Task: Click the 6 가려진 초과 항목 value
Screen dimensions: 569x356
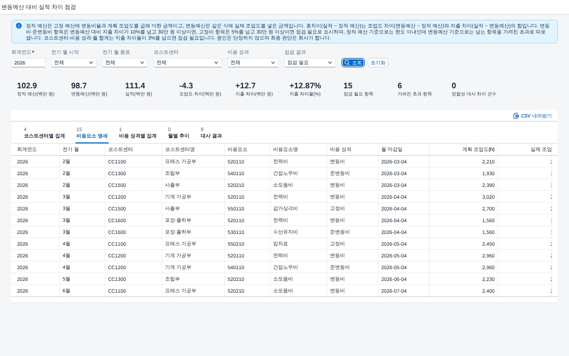Action: click(x=400, y=86)
